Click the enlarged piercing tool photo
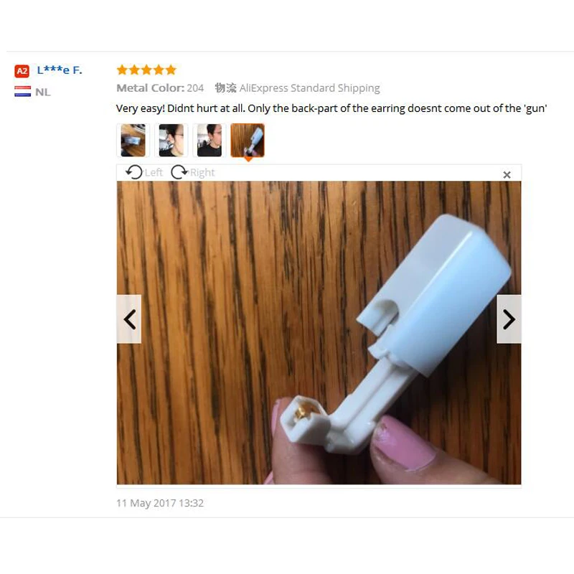Viewport: 574px width, 574px height. tap(319, 333)
